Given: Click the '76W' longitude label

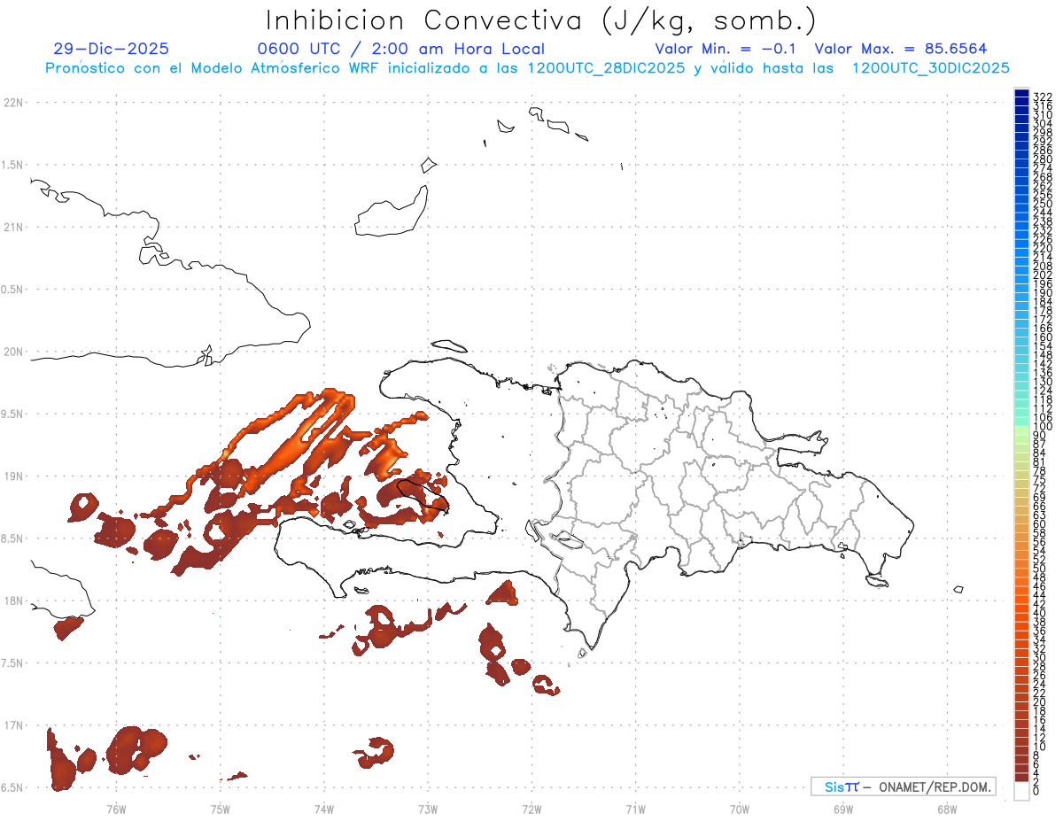Looking at the screenshot, I should tap(116, 809).
